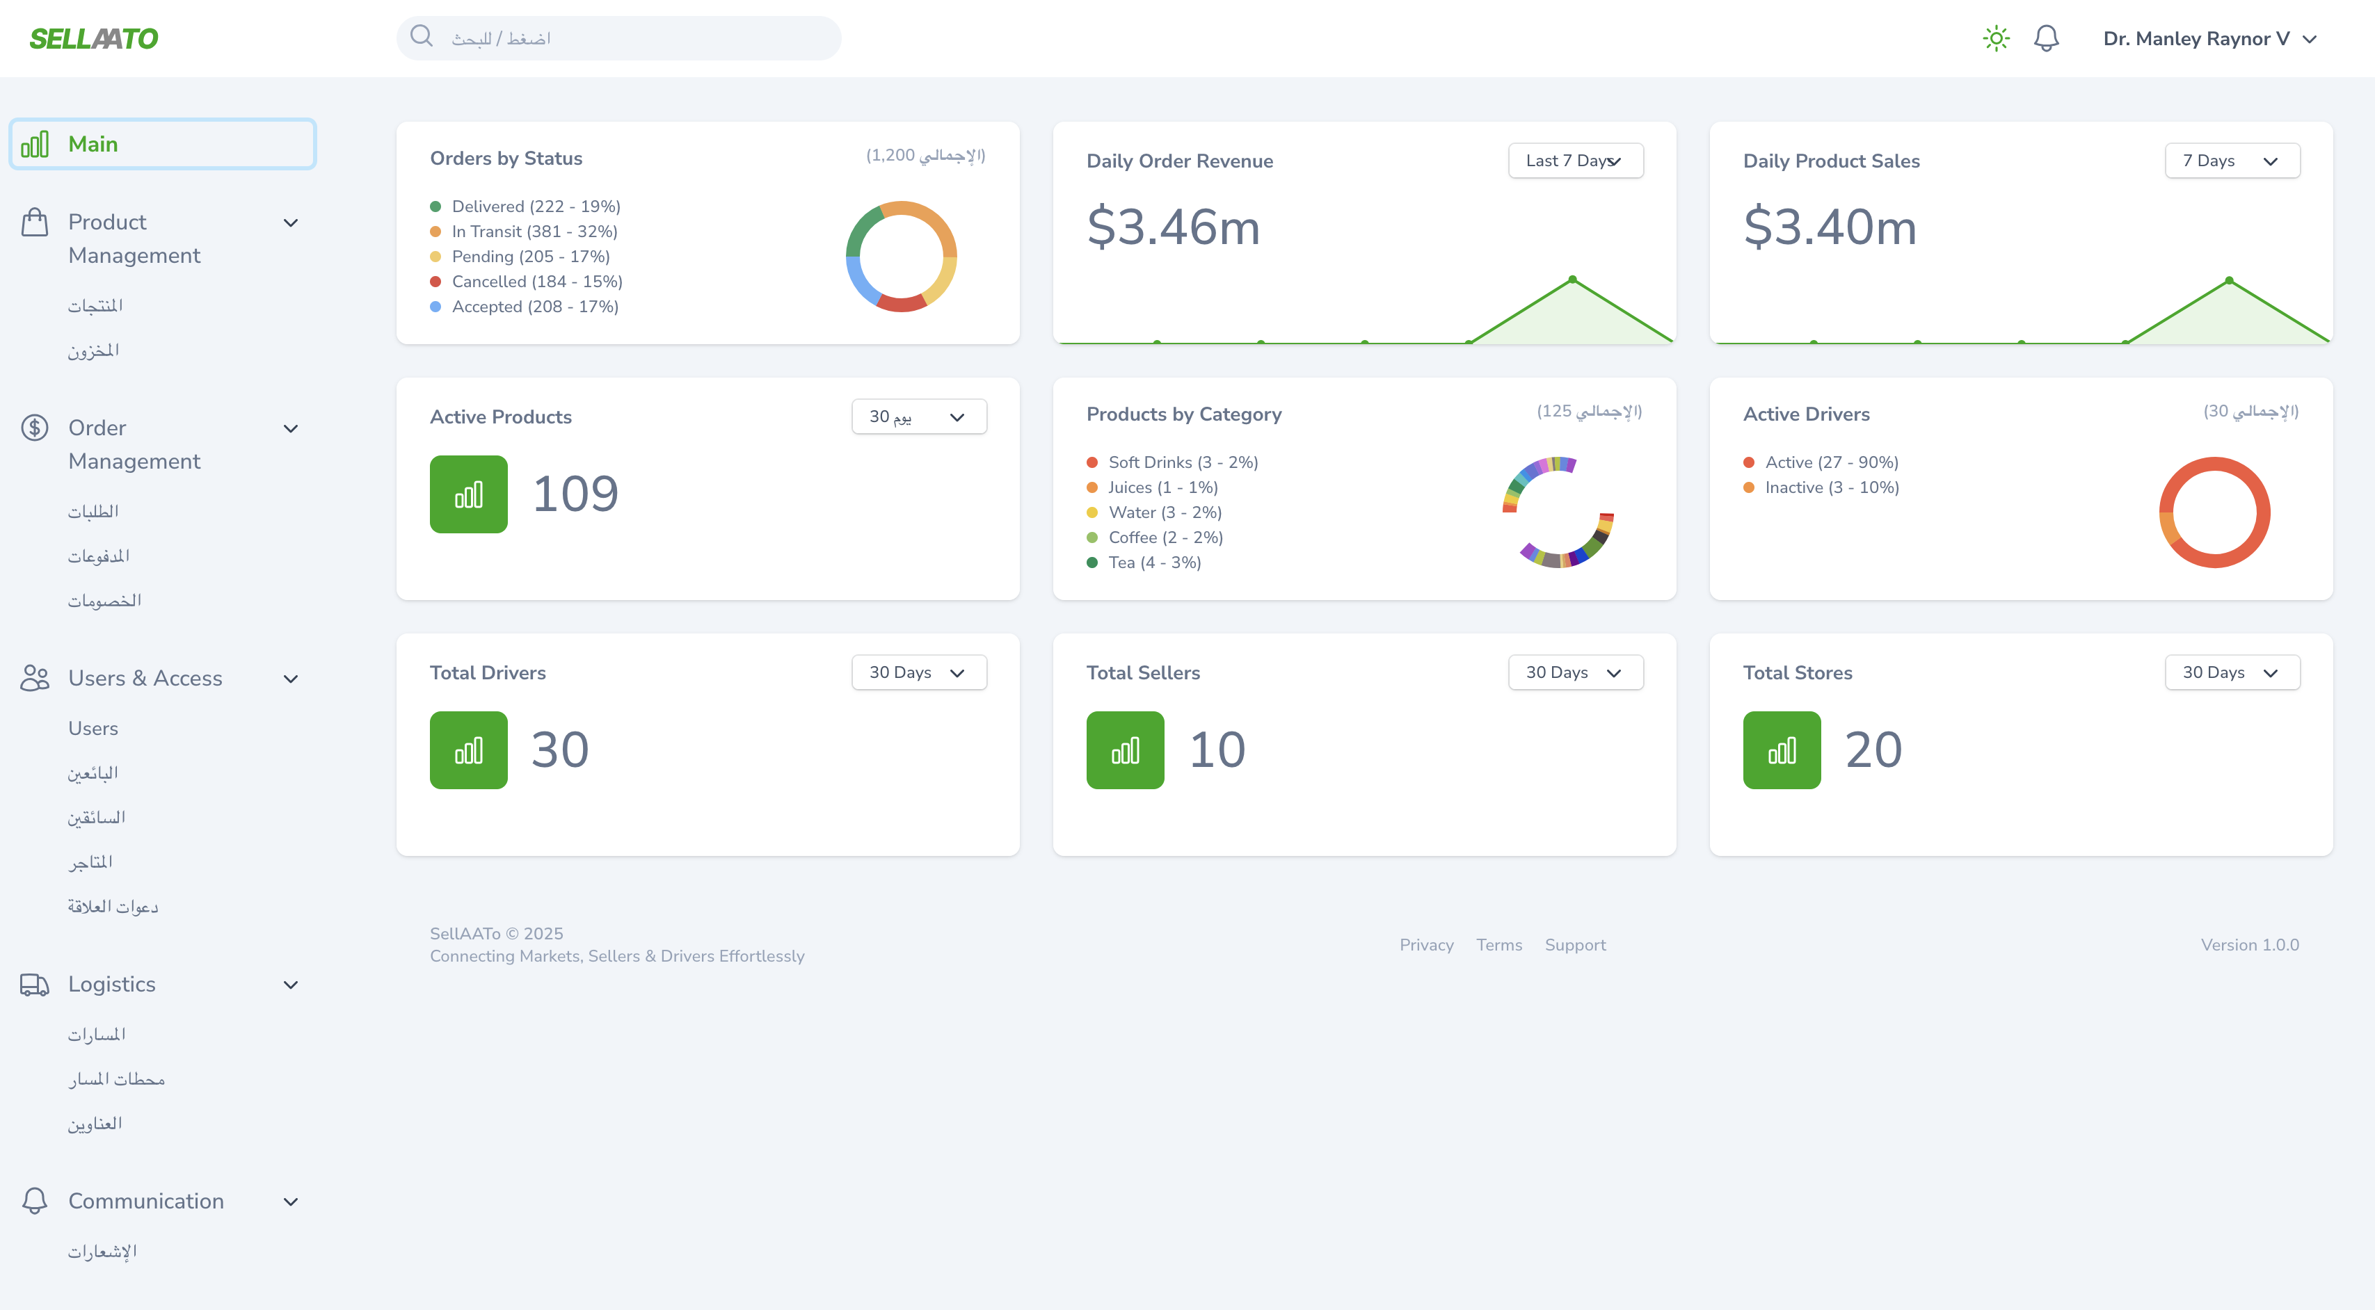
Task: Click the In Transit legend orange dot
Action: (435, 232)
